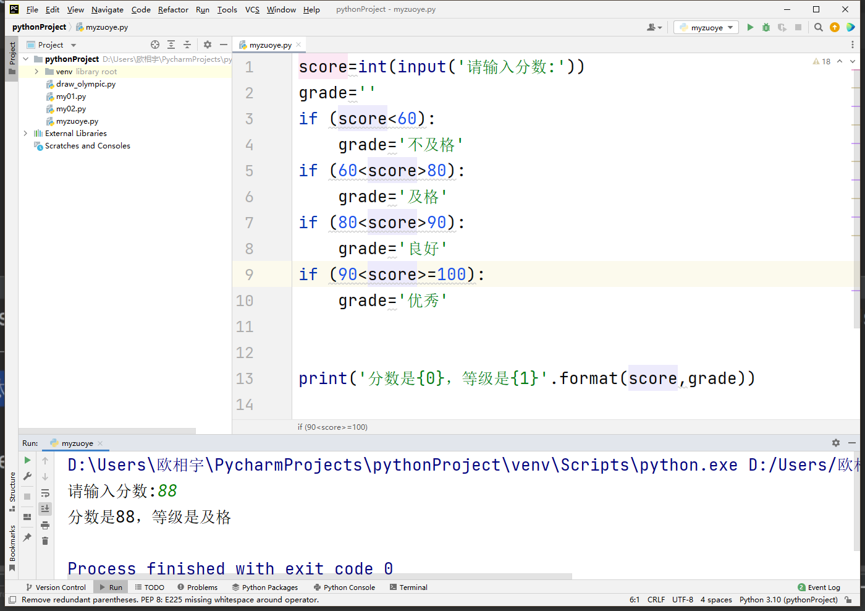Expand External Libraries node

(26, 134)
